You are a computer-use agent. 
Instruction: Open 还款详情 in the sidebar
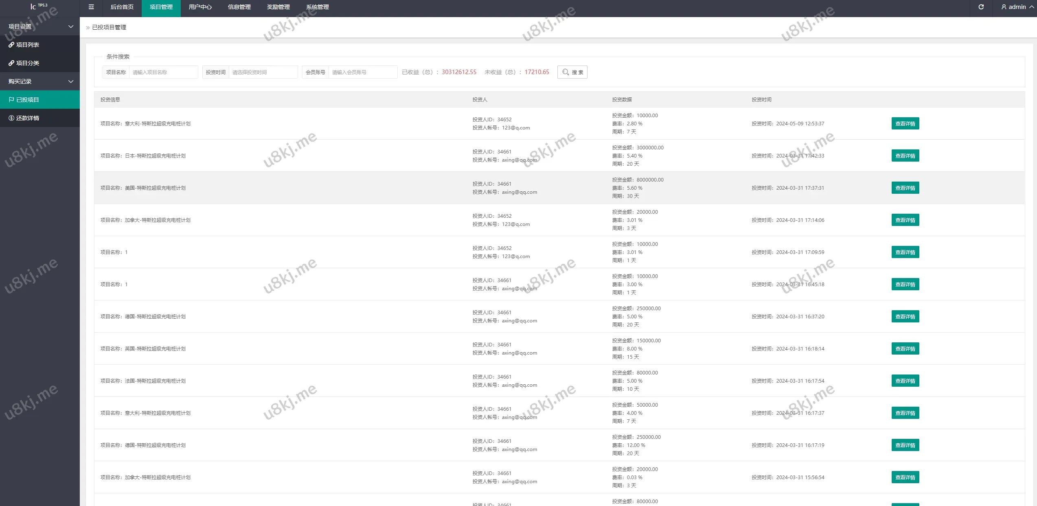(x=27, y=118)
